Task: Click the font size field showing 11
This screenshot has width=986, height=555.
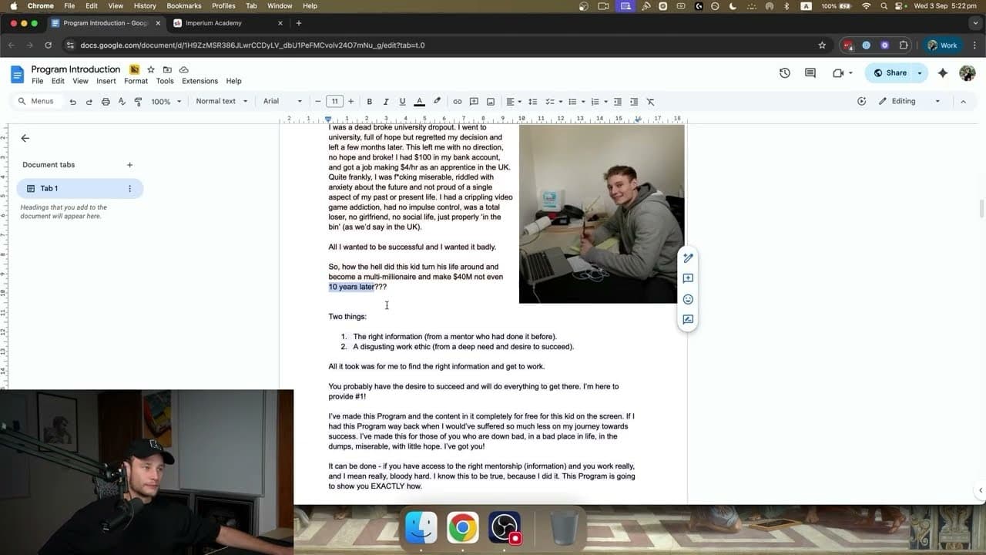Action: (334, 102)
